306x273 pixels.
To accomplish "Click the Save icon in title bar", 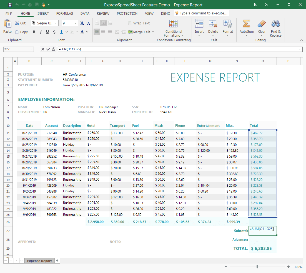I will tap(10, 5).
